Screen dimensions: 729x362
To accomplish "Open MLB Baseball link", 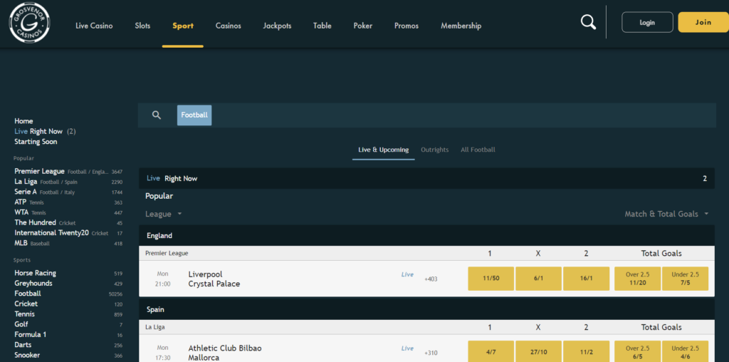I will point(68,243).
